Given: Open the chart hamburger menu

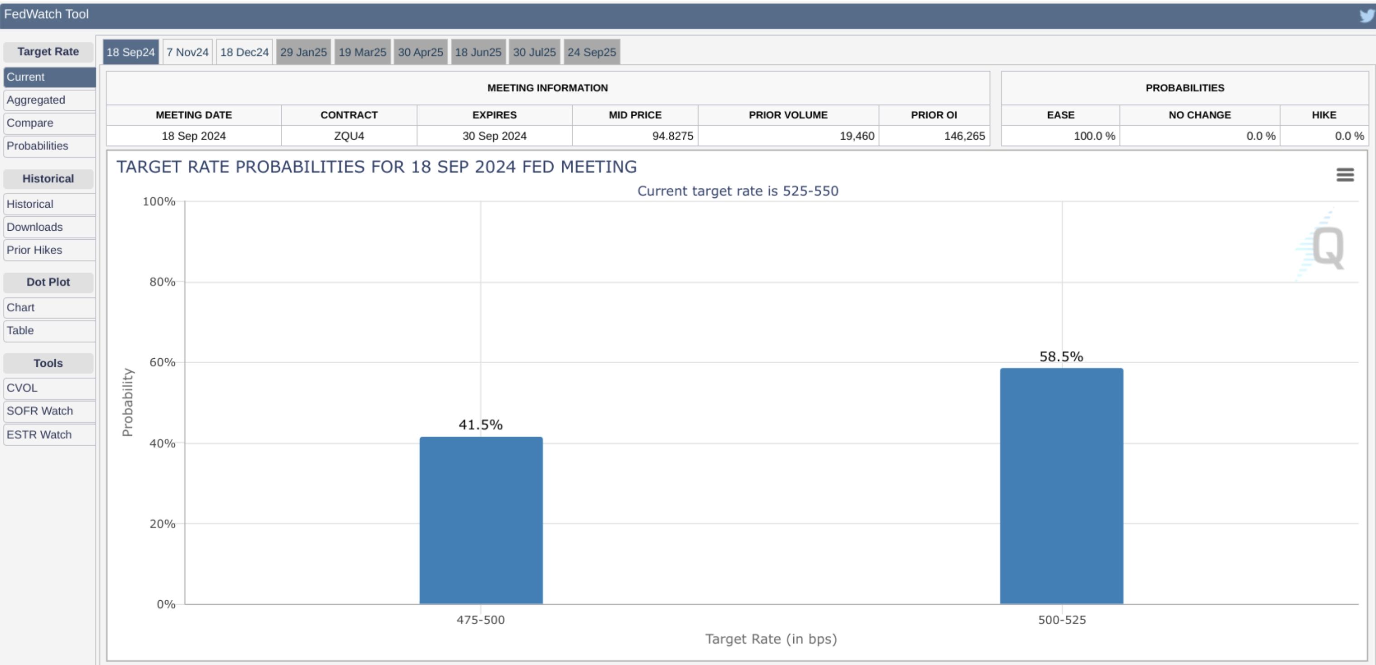Looking at the screenshot, I should (x=1345, y=175).
